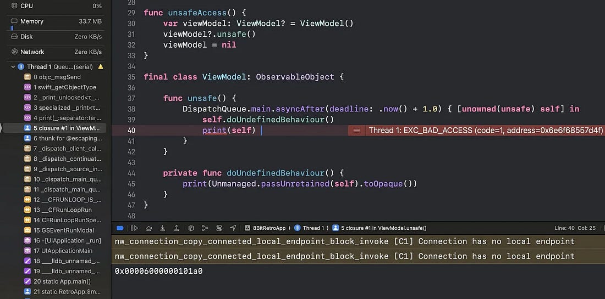The width and height of the screenshot is (605, 299).
Task: Open the Debug Memory Graph icon
Action: [x=205, y=228]
